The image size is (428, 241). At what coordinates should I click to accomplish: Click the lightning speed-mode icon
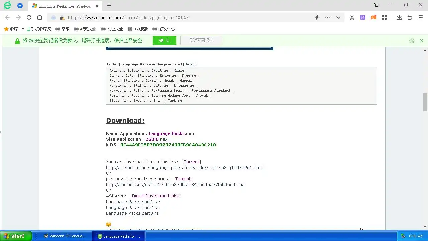[x=317, y=17]
